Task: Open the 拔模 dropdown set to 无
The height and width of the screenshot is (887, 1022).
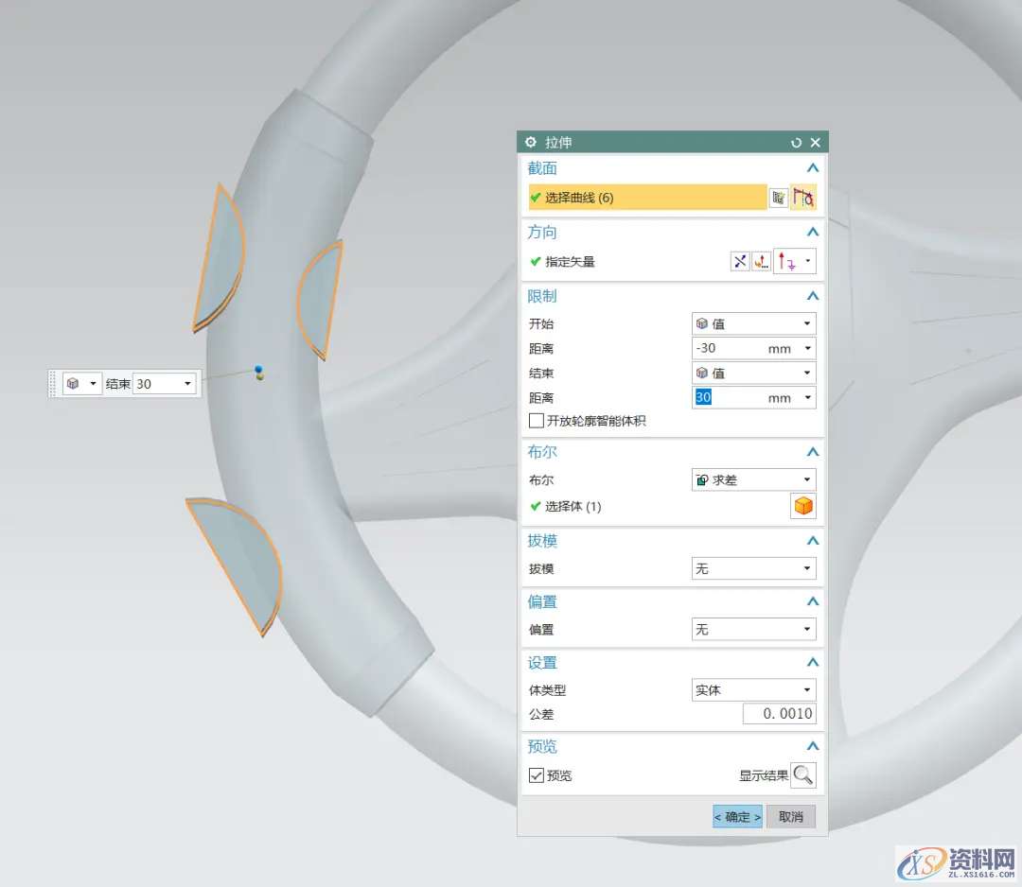Action: [x=753, y=569]
